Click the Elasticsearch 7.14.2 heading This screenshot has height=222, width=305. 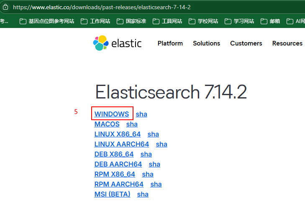[171, 92]
